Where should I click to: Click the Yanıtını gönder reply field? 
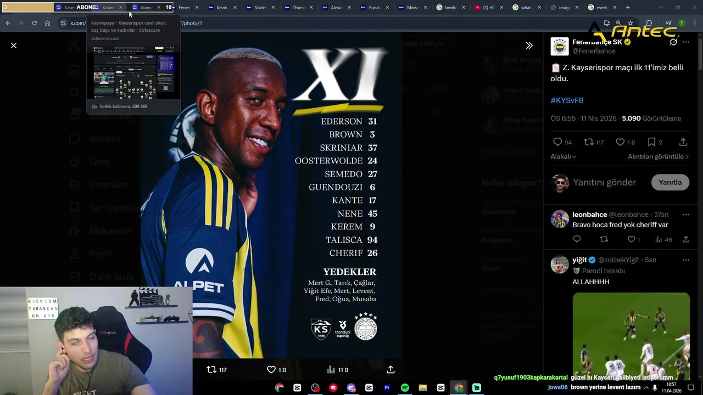pyautogui.click(x=604, y=182)
